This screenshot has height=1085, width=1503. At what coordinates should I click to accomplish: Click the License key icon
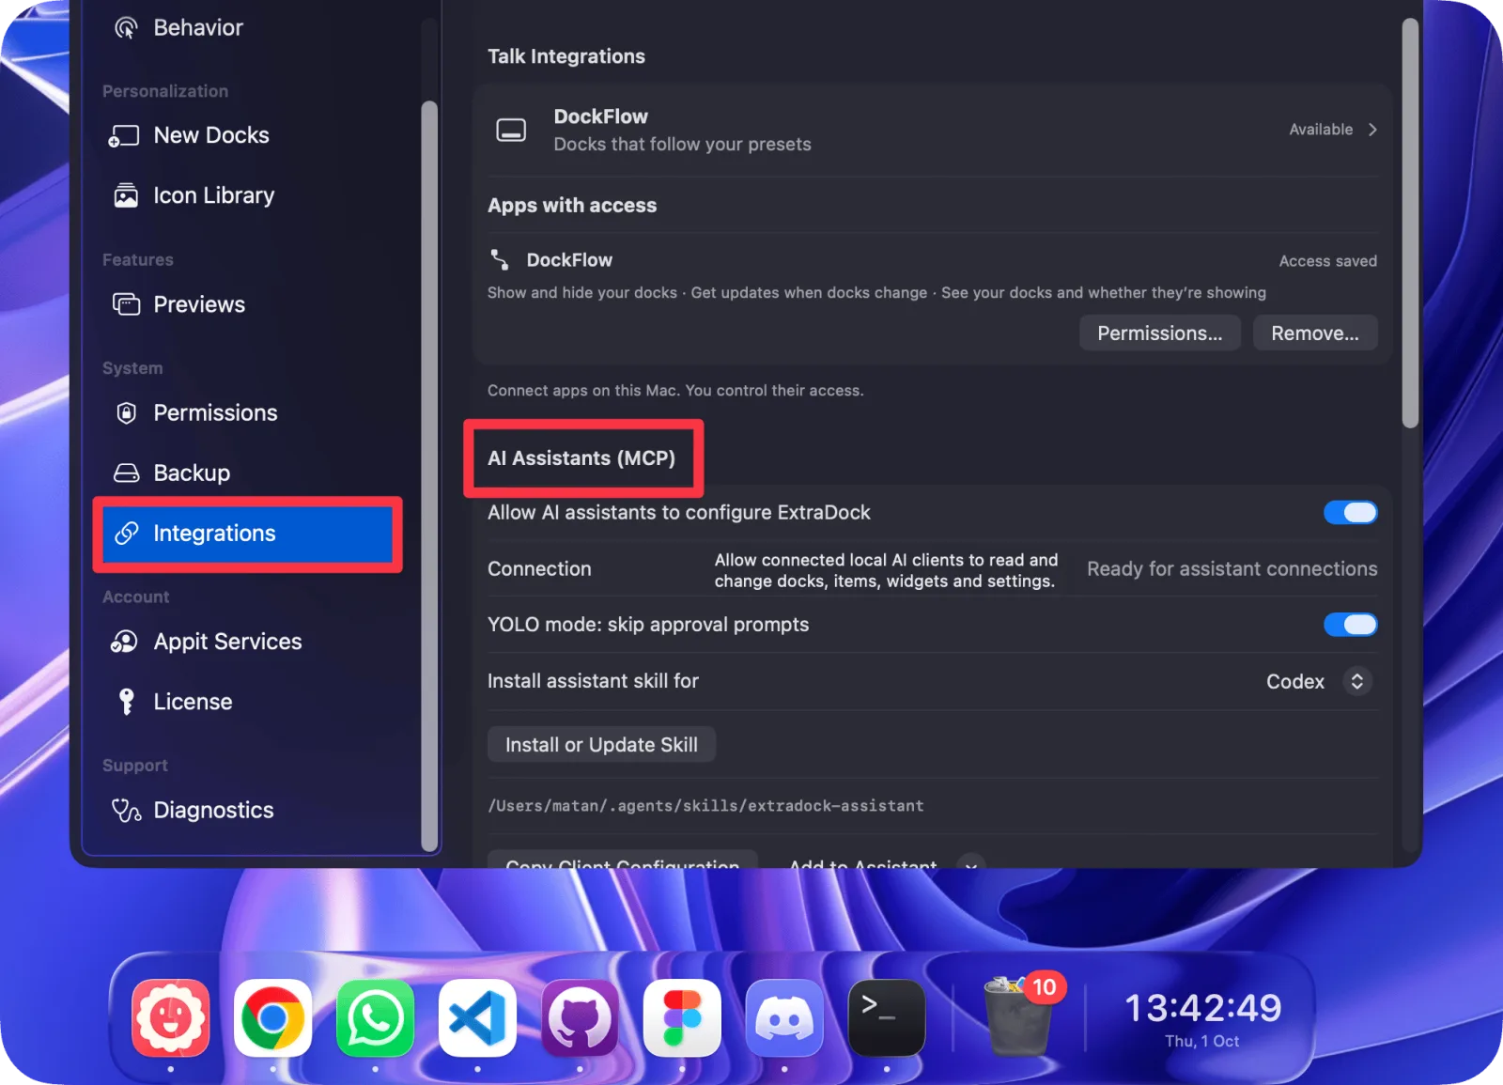(x=127, y=702)
